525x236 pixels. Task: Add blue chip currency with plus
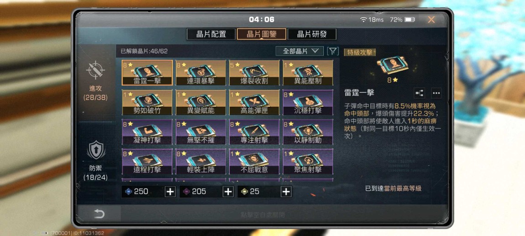(x=170, y=191)
